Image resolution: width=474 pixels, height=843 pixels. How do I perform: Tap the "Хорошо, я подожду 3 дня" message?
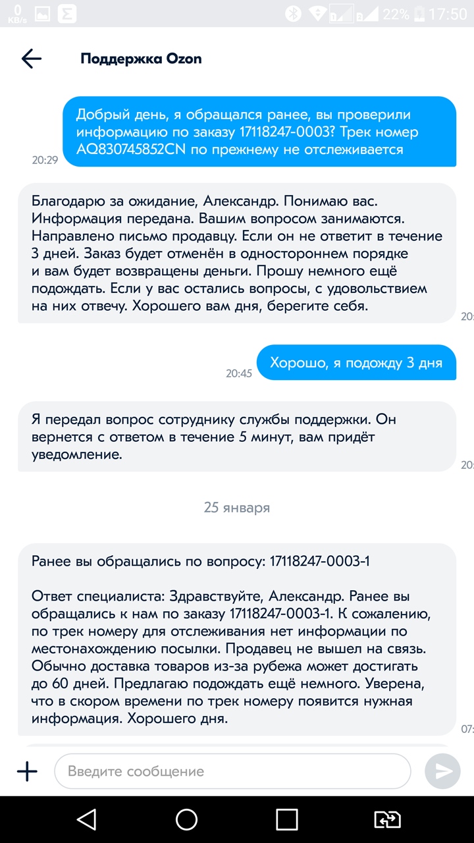coord(356,362)
